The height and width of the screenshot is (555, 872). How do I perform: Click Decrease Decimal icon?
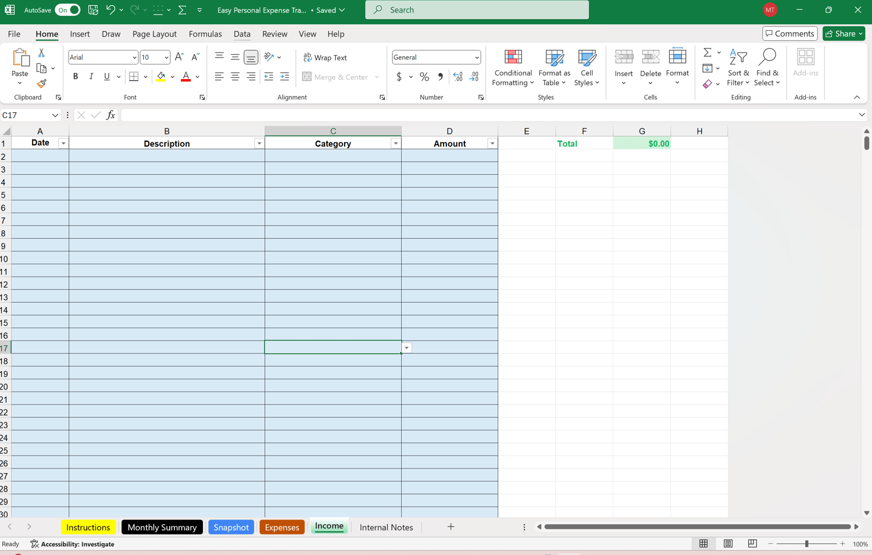[474, 77]
